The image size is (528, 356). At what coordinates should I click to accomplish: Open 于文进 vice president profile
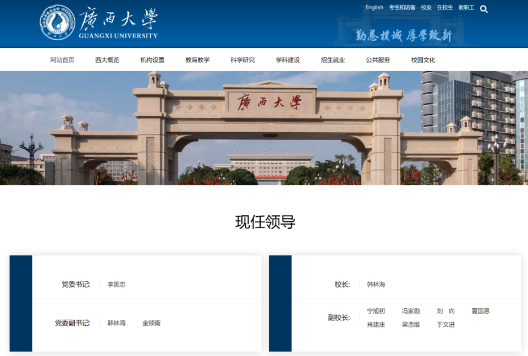[446, 324]
